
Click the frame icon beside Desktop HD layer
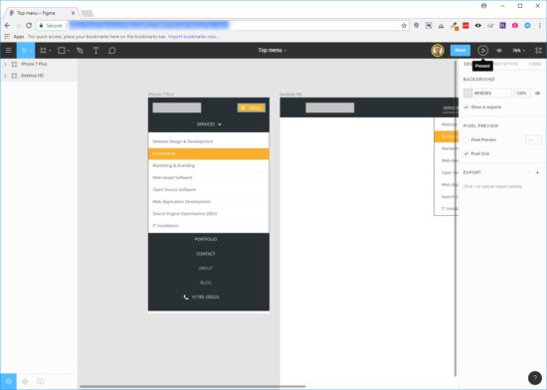(x=14, y=76)
